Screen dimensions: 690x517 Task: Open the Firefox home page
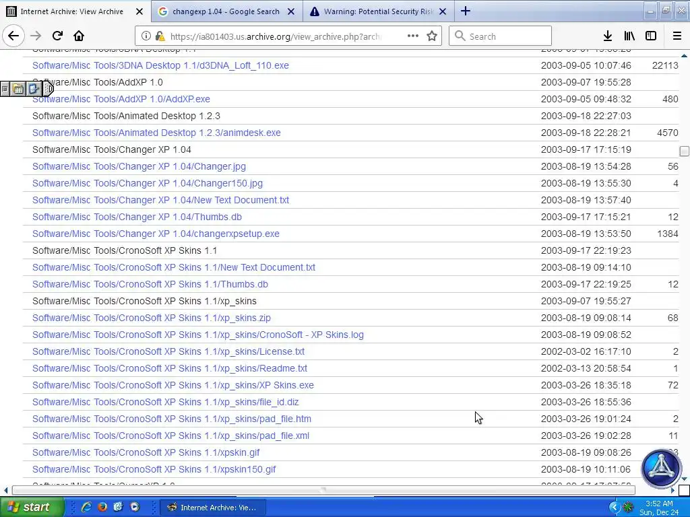79,36
